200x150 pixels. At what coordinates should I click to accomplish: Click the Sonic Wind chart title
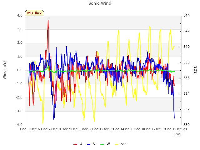[x=100, y=3]
